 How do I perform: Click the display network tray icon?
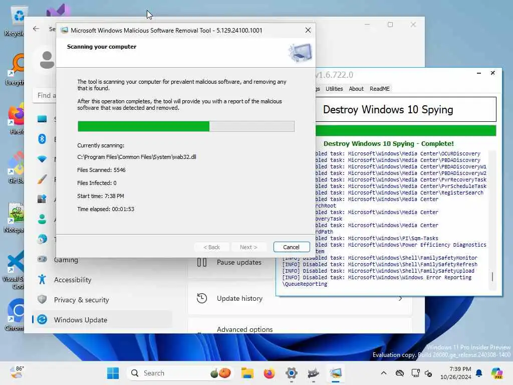(415, 373)
